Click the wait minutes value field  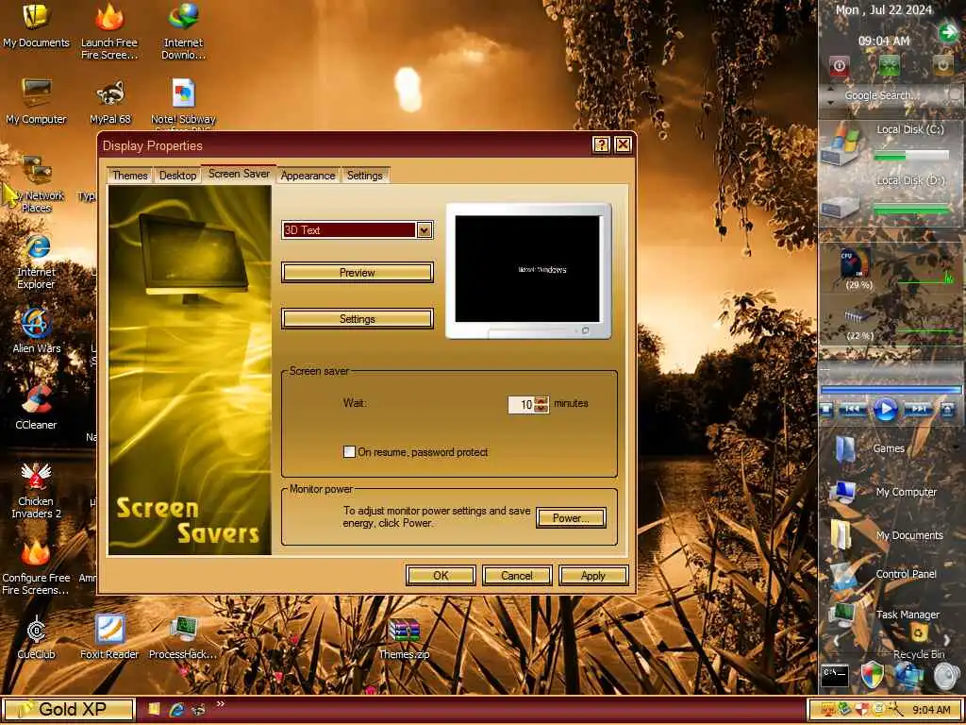(521, 404)
